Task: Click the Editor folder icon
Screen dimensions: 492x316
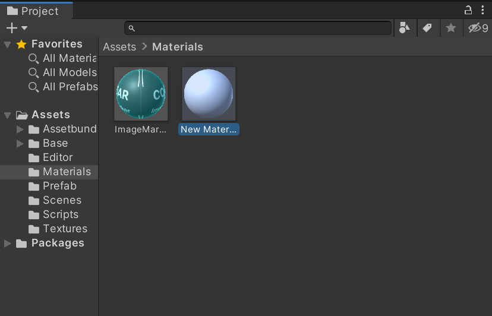Action: pos(34,158)
